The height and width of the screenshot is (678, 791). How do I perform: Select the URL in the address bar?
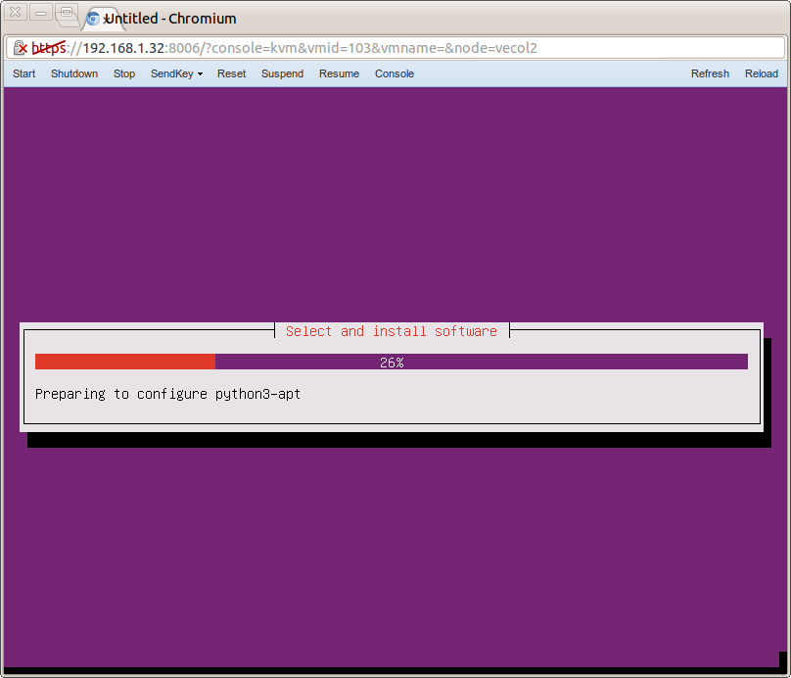point(294,47)
